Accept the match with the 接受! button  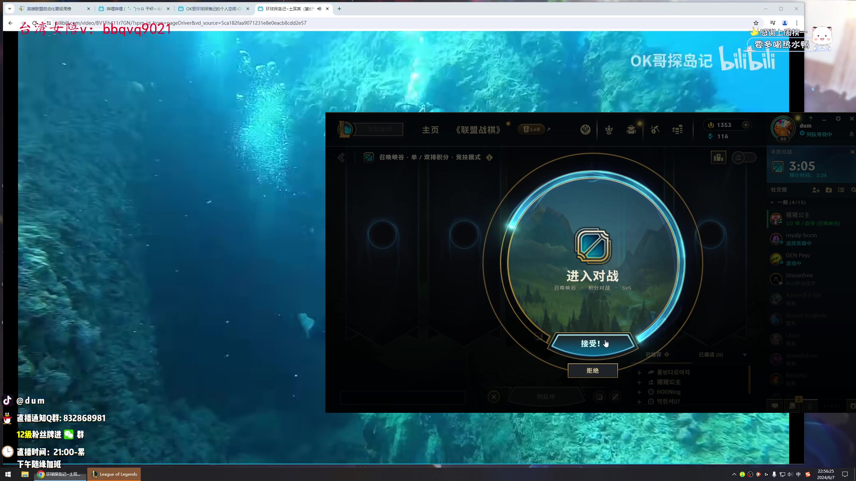[x=593, y=344]
